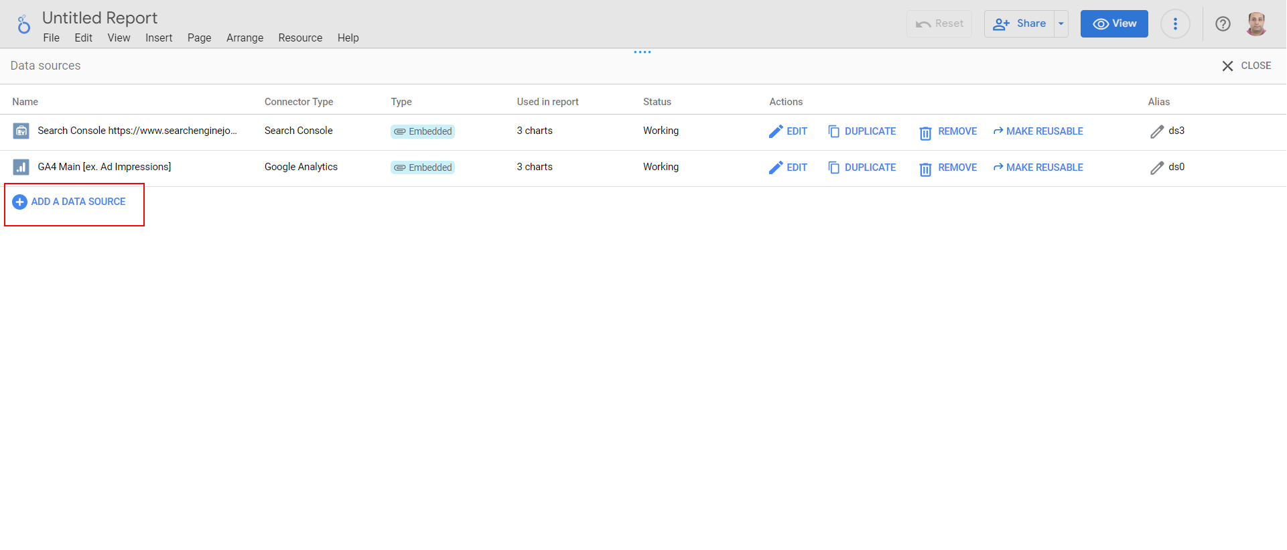
Task: Switch to View mode
Action: coord(1114,24)
